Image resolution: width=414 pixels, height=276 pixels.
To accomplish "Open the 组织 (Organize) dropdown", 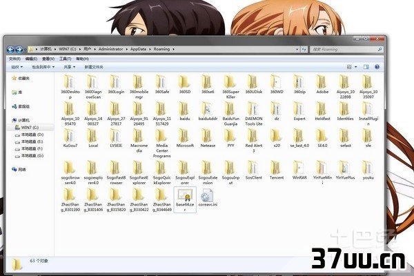I will [17, 67].
